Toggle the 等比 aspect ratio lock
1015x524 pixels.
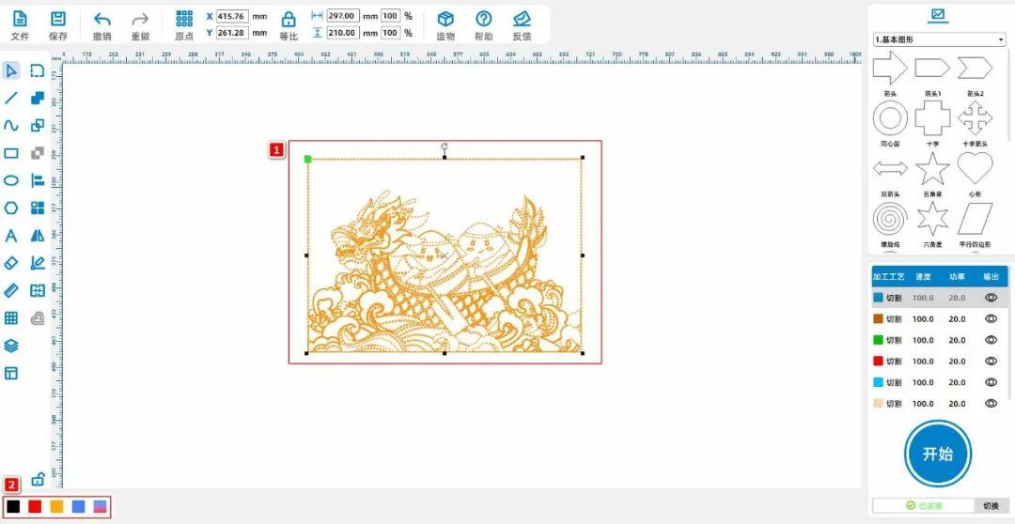click(289, 20)
